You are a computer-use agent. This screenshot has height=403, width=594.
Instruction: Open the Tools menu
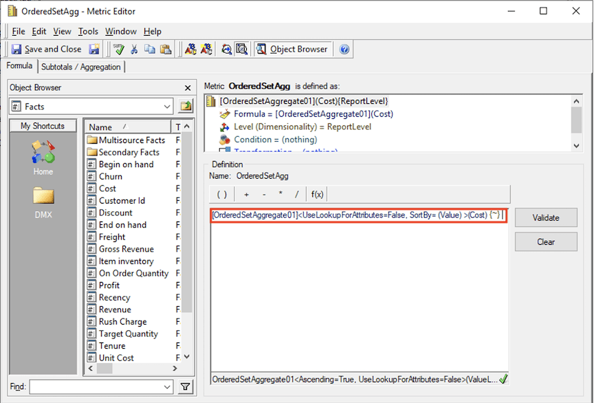point(88,32)
